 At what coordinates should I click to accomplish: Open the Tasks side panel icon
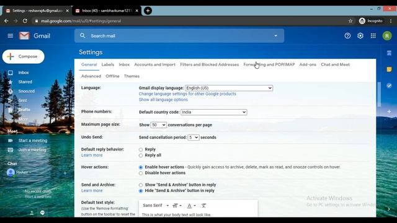coord(389,85)
